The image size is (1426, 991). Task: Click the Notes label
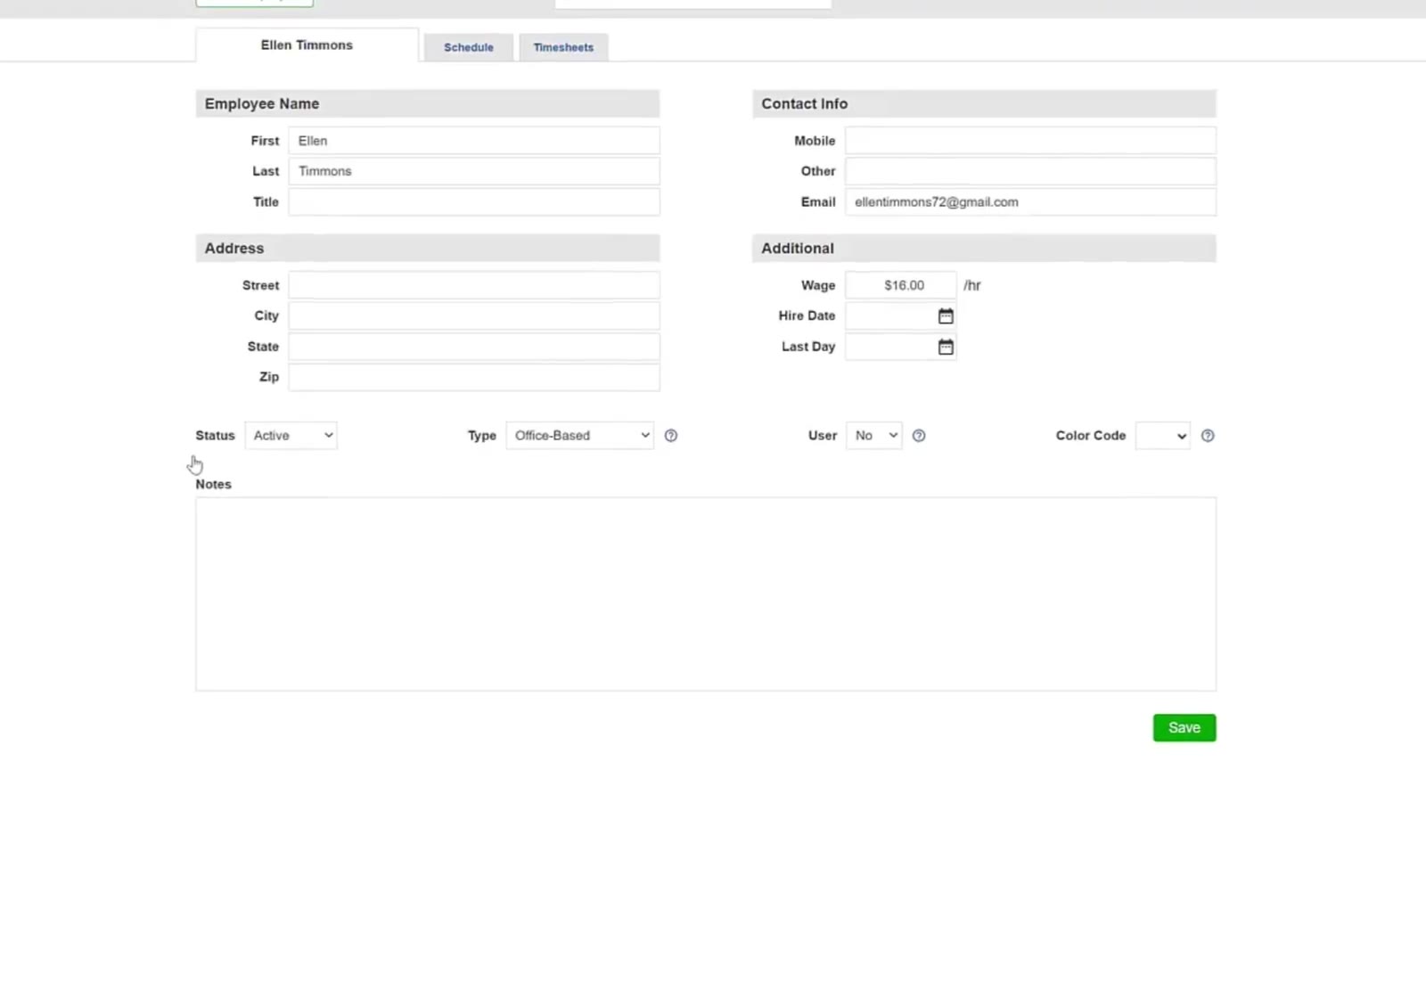point(213,484)
